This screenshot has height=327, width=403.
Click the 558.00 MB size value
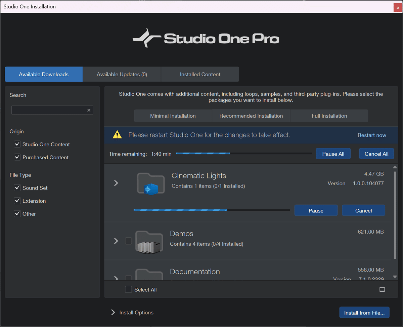pyautogui.click(x=371, y=270)
